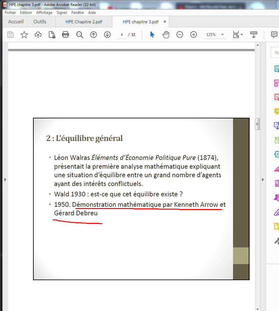Open the Affichage menu
This screenshot has width=279, height=311.
tap(44, 13)
